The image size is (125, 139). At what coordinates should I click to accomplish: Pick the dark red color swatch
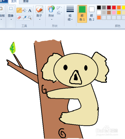coord(109,8)
